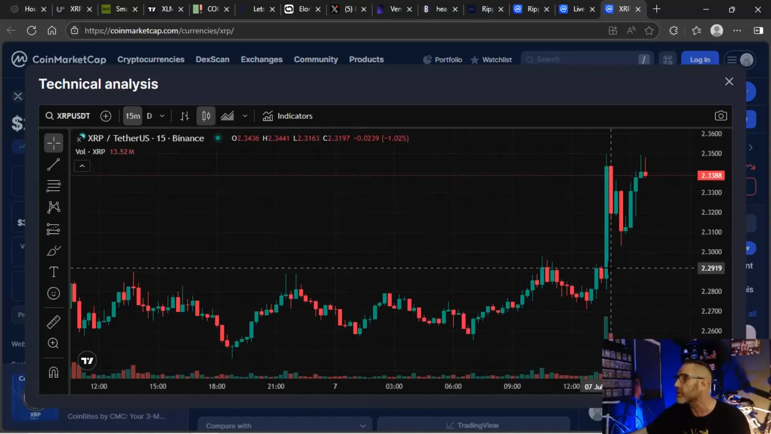Click the TradingView logo on chart
The height and width of the screenshot is (434, 771).
click(87, 360)
